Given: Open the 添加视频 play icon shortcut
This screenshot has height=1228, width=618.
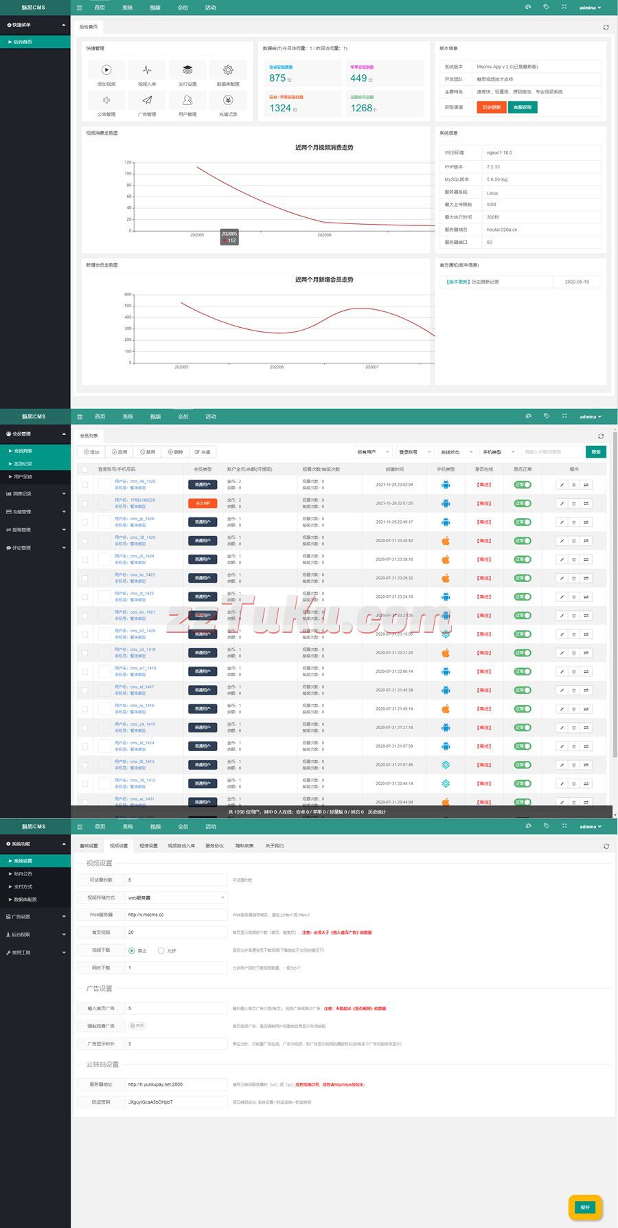Looking at the screenshot, I should tap(106, 70).
